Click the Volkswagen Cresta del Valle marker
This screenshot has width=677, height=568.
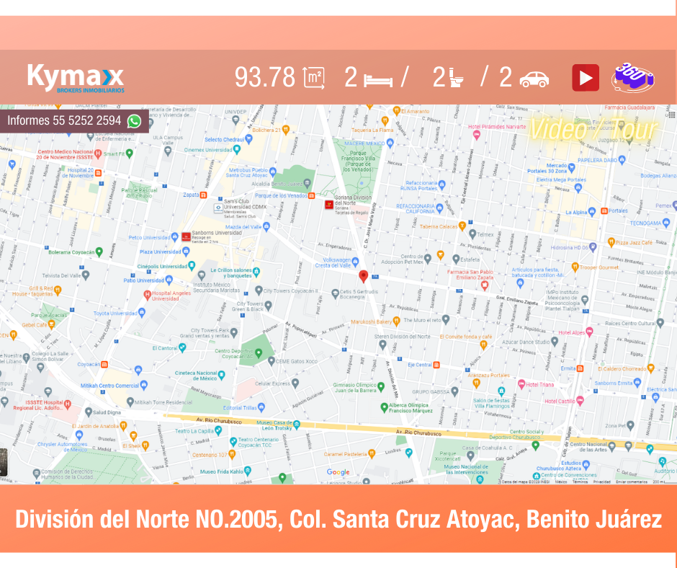pyautogui.click(x=355, y=261)
